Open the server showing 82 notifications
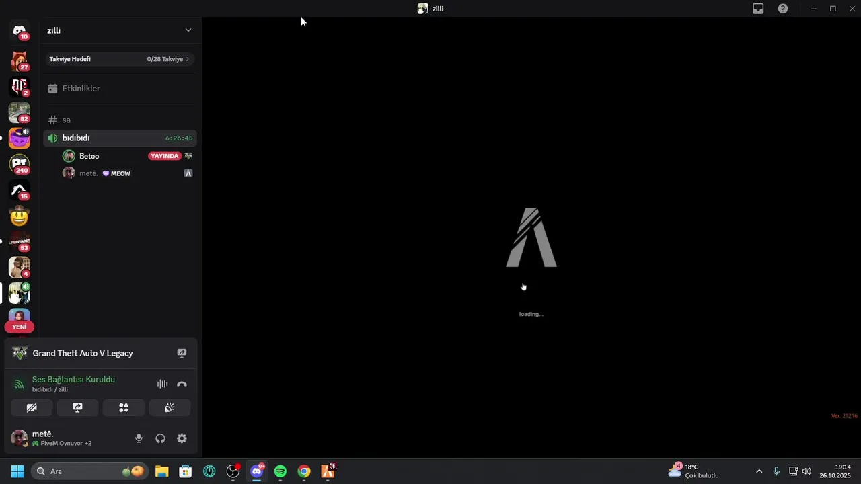861x484 pixels. tap(19, 112)
